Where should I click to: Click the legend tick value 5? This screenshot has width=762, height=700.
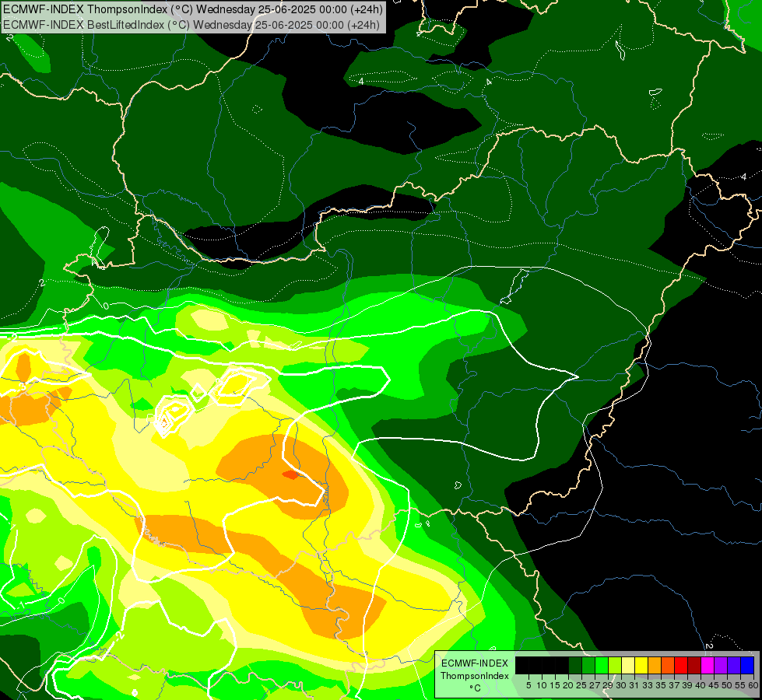528,685
